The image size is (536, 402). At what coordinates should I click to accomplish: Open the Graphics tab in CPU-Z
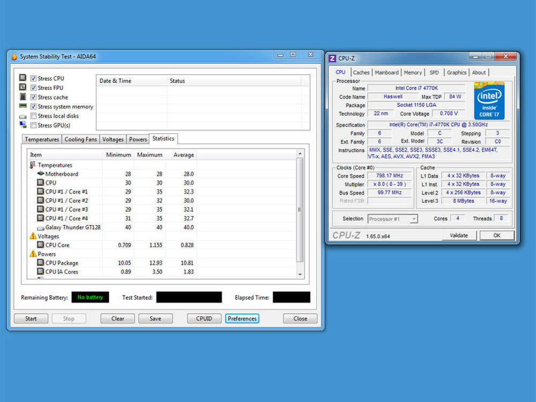[456, 72]
